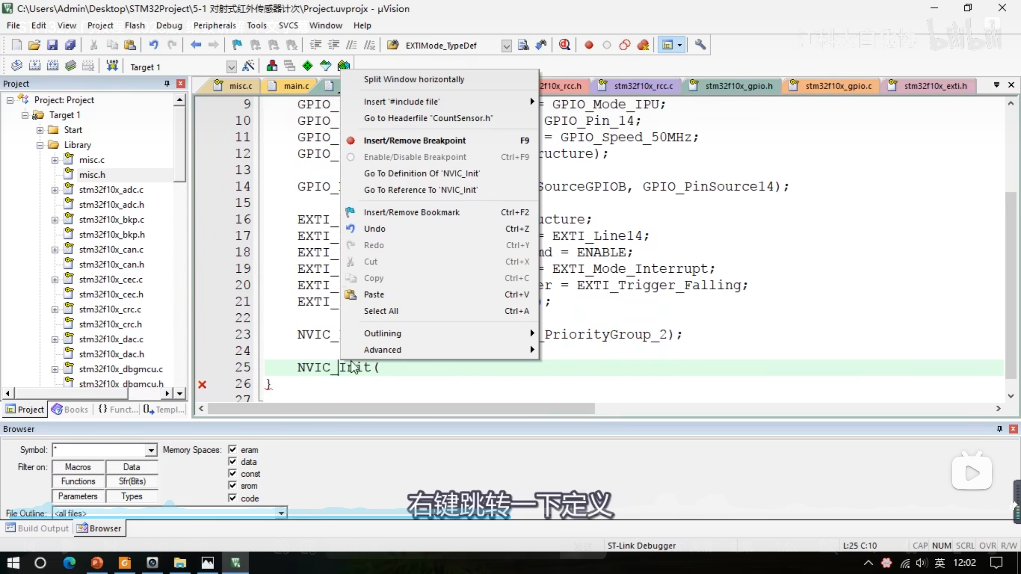Screen dimensions: 1021x574
Task: Open the Symbol combo box dropdown
Action: coord(151,450)
